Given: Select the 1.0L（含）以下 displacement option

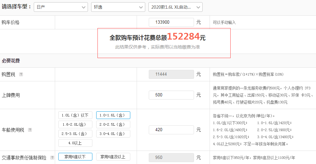Looking at the screenshot, I should pos(75,115).
